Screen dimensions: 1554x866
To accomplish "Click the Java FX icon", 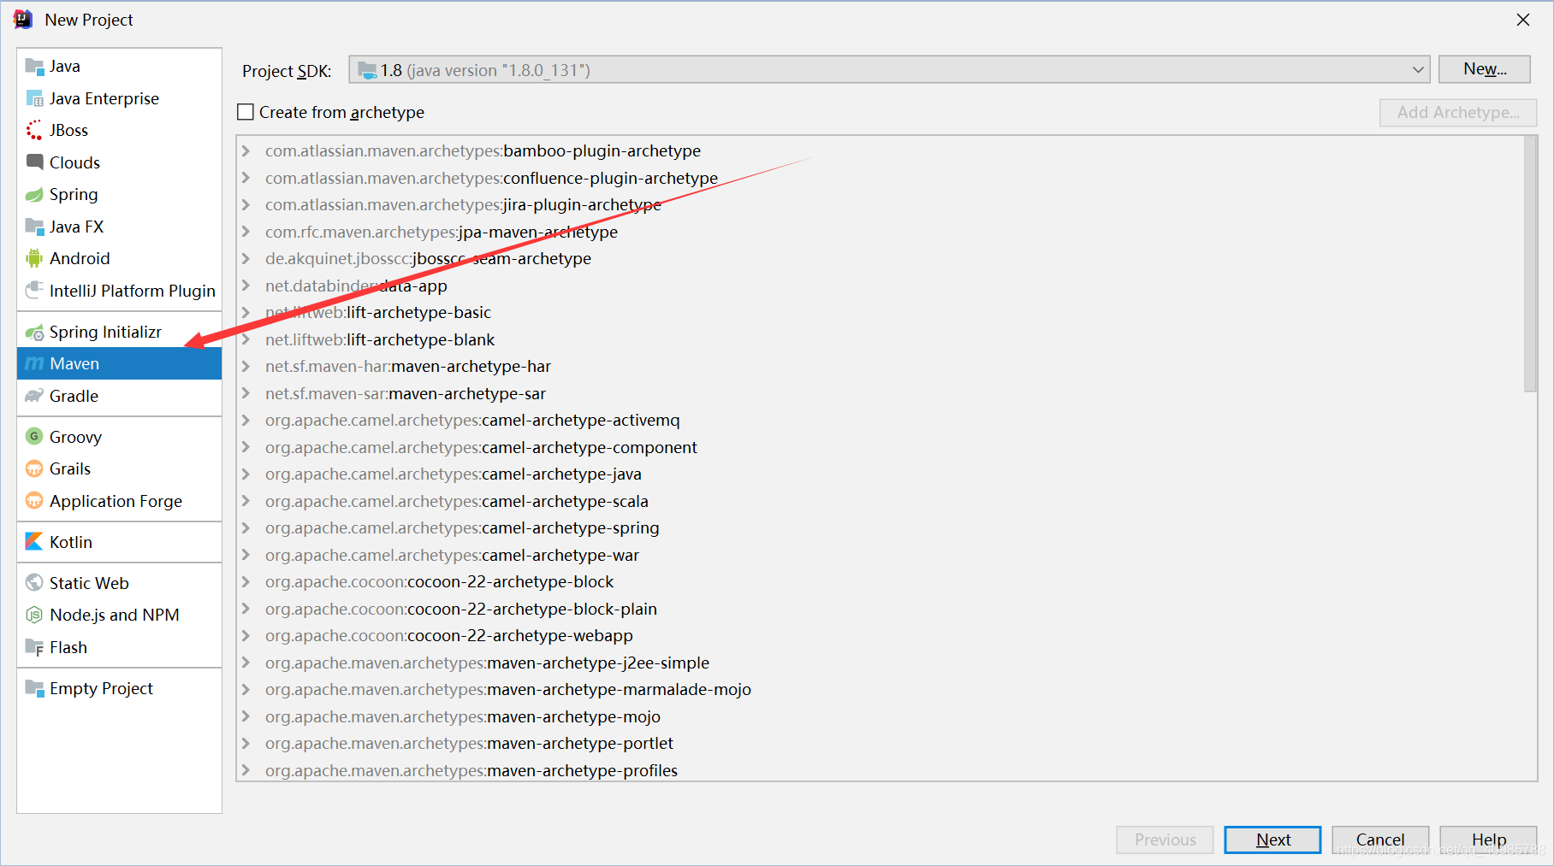I will pyautogui.click(x=34, y=227).
